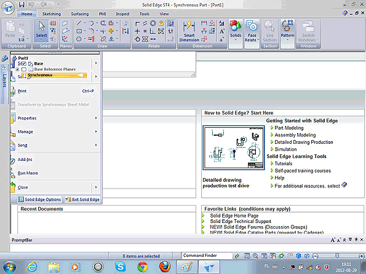This screenshot has width=366, height=274.
Task: Expand the Base Reference Planes tree node
Action: coord(17,69)
